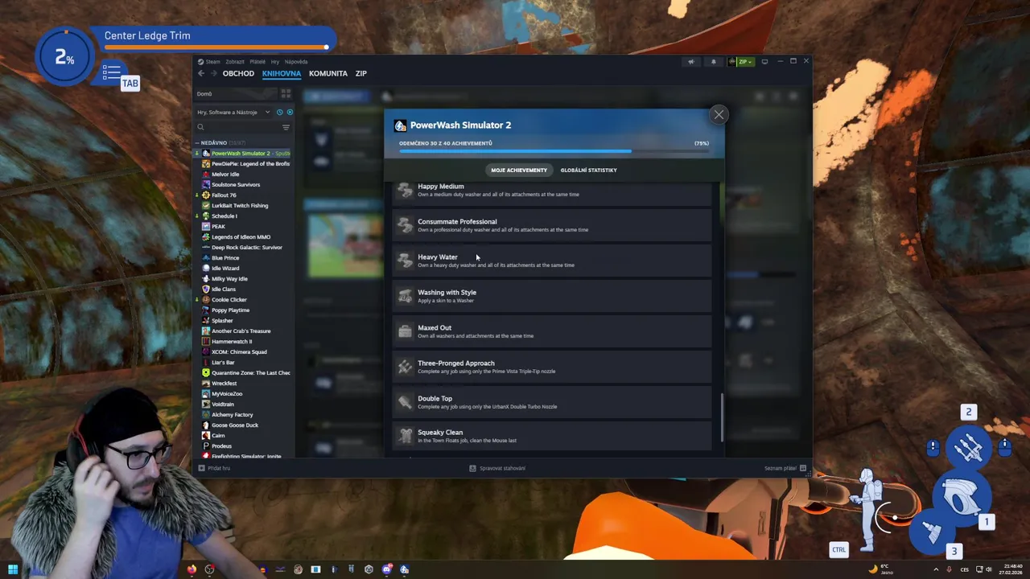Screen dimensions: 1030x579
Task: Open the Hry menu
Action: coord(275,61)
